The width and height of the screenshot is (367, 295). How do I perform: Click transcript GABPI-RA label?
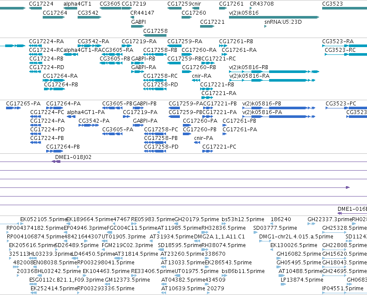(144, 67)
